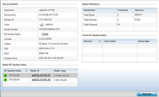
Task: Click the Transmit column header
Action: click(125, 10)
